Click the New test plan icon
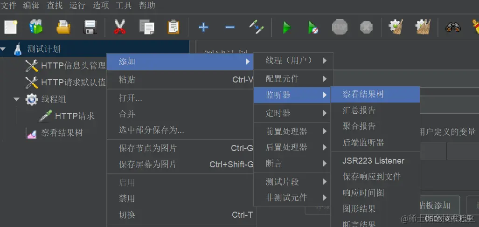Viewport: 479px width, 227px height. tap(10, 27)
